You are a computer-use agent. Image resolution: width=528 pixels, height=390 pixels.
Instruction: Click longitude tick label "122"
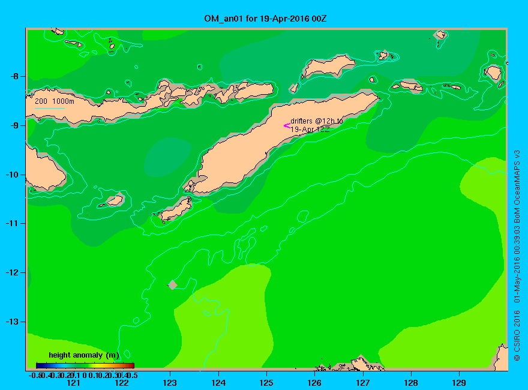122,383
